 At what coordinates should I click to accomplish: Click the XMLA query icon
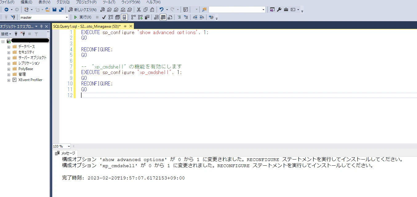point(123,10)
